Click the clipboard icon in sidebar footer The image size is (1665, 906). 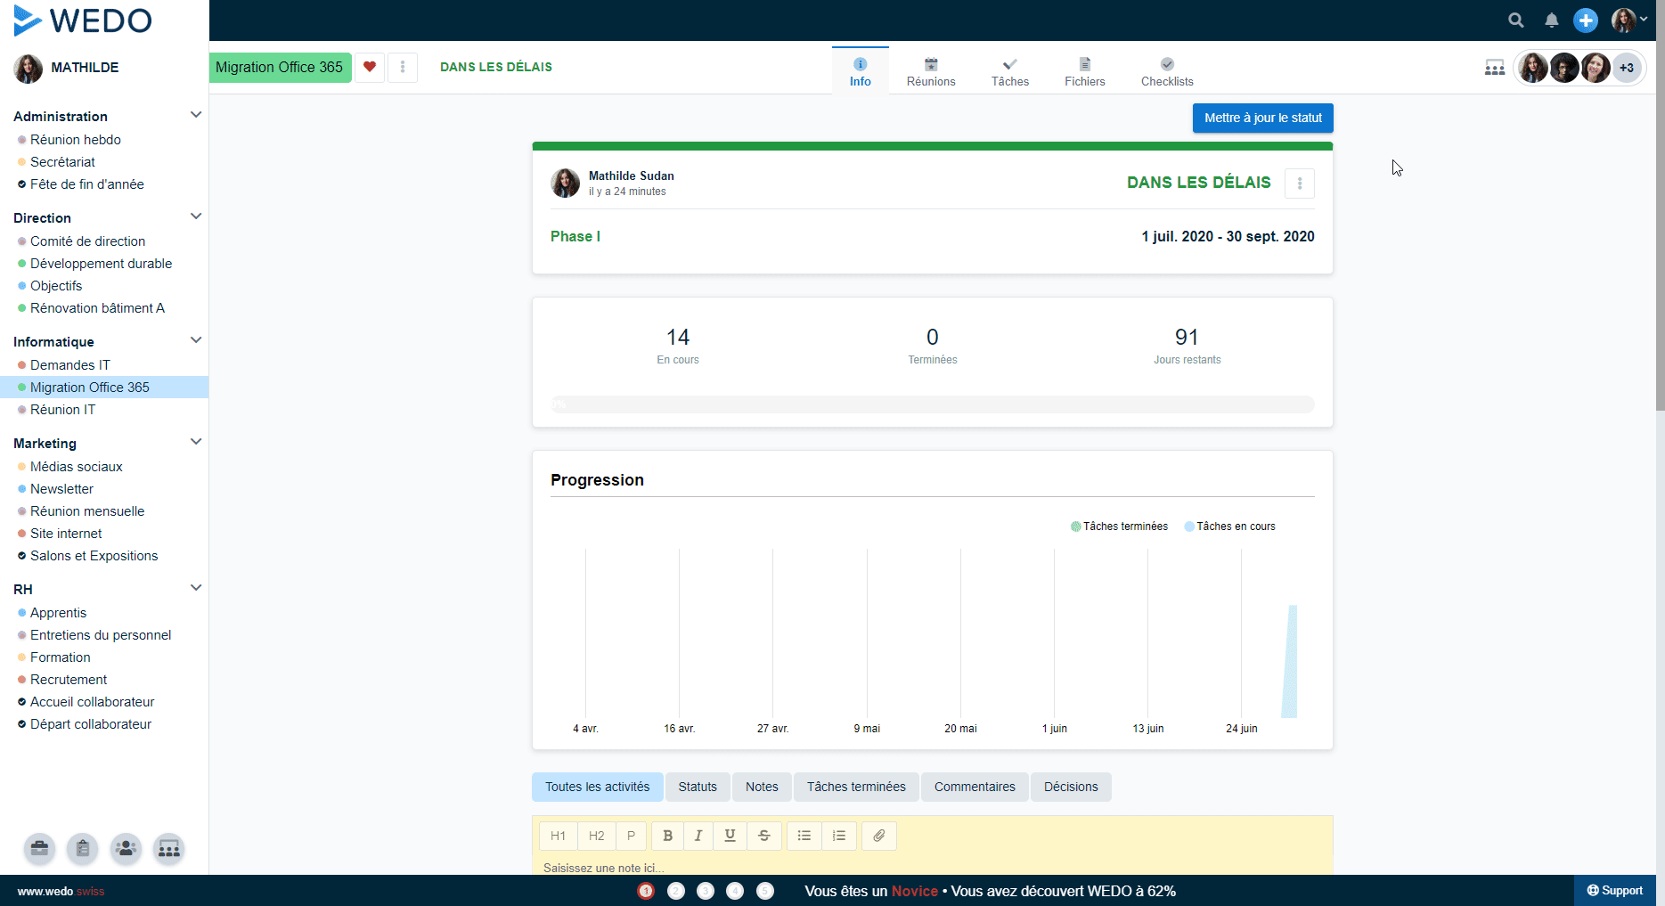tap(82, 849)
